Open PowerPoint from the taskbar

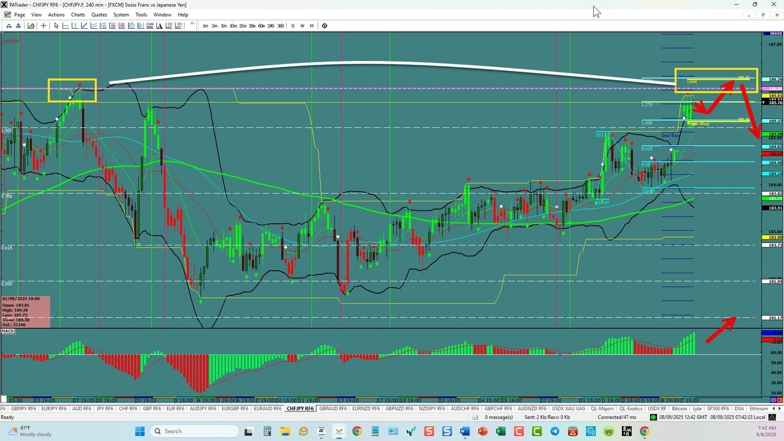tap(482, 431)
